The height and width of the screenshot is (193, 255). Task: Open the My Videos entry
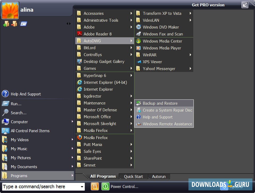pyautogui.click(x=38, y=140)
